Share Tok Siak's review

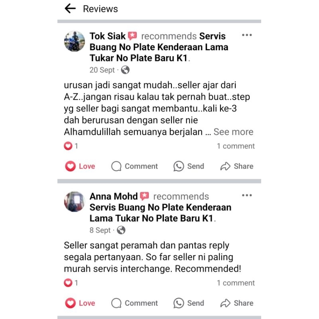(x=237, y=166)
